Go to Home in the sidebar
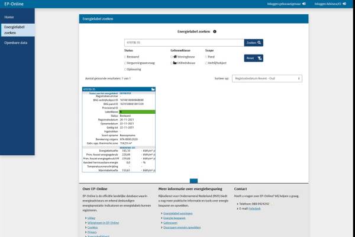Screen dimensions: 355x237 coord(9,17)
